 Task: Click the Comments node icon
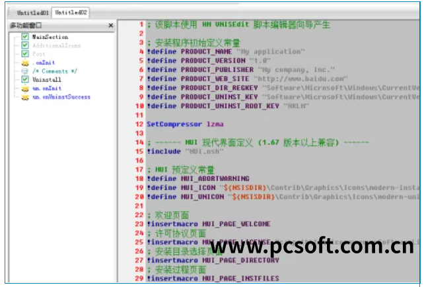pyautogui.click(x=25, y=71)
